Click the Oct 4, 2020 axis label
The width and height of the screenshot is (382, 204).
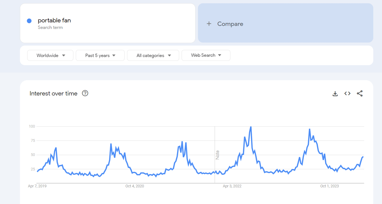(x=135, y=186)
